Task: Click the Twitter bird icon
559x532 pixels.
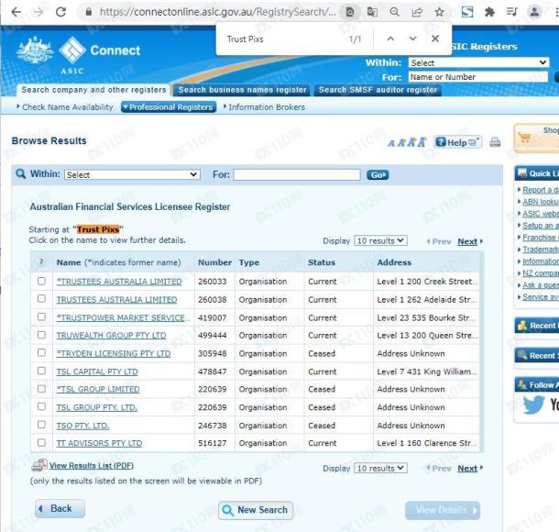Action: 533,405
